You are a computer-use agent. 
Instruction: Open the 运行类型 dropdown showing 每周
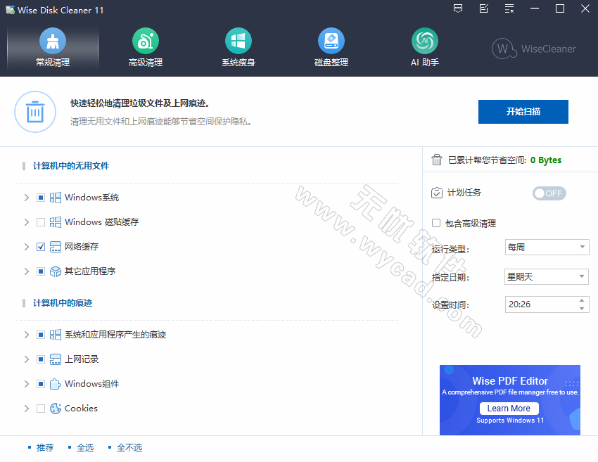[547, 247]
